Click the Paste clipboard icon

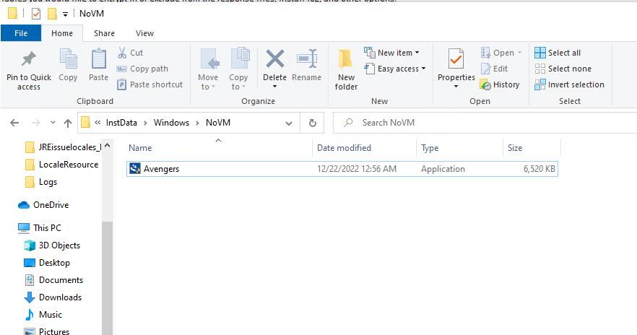point(98,59)
